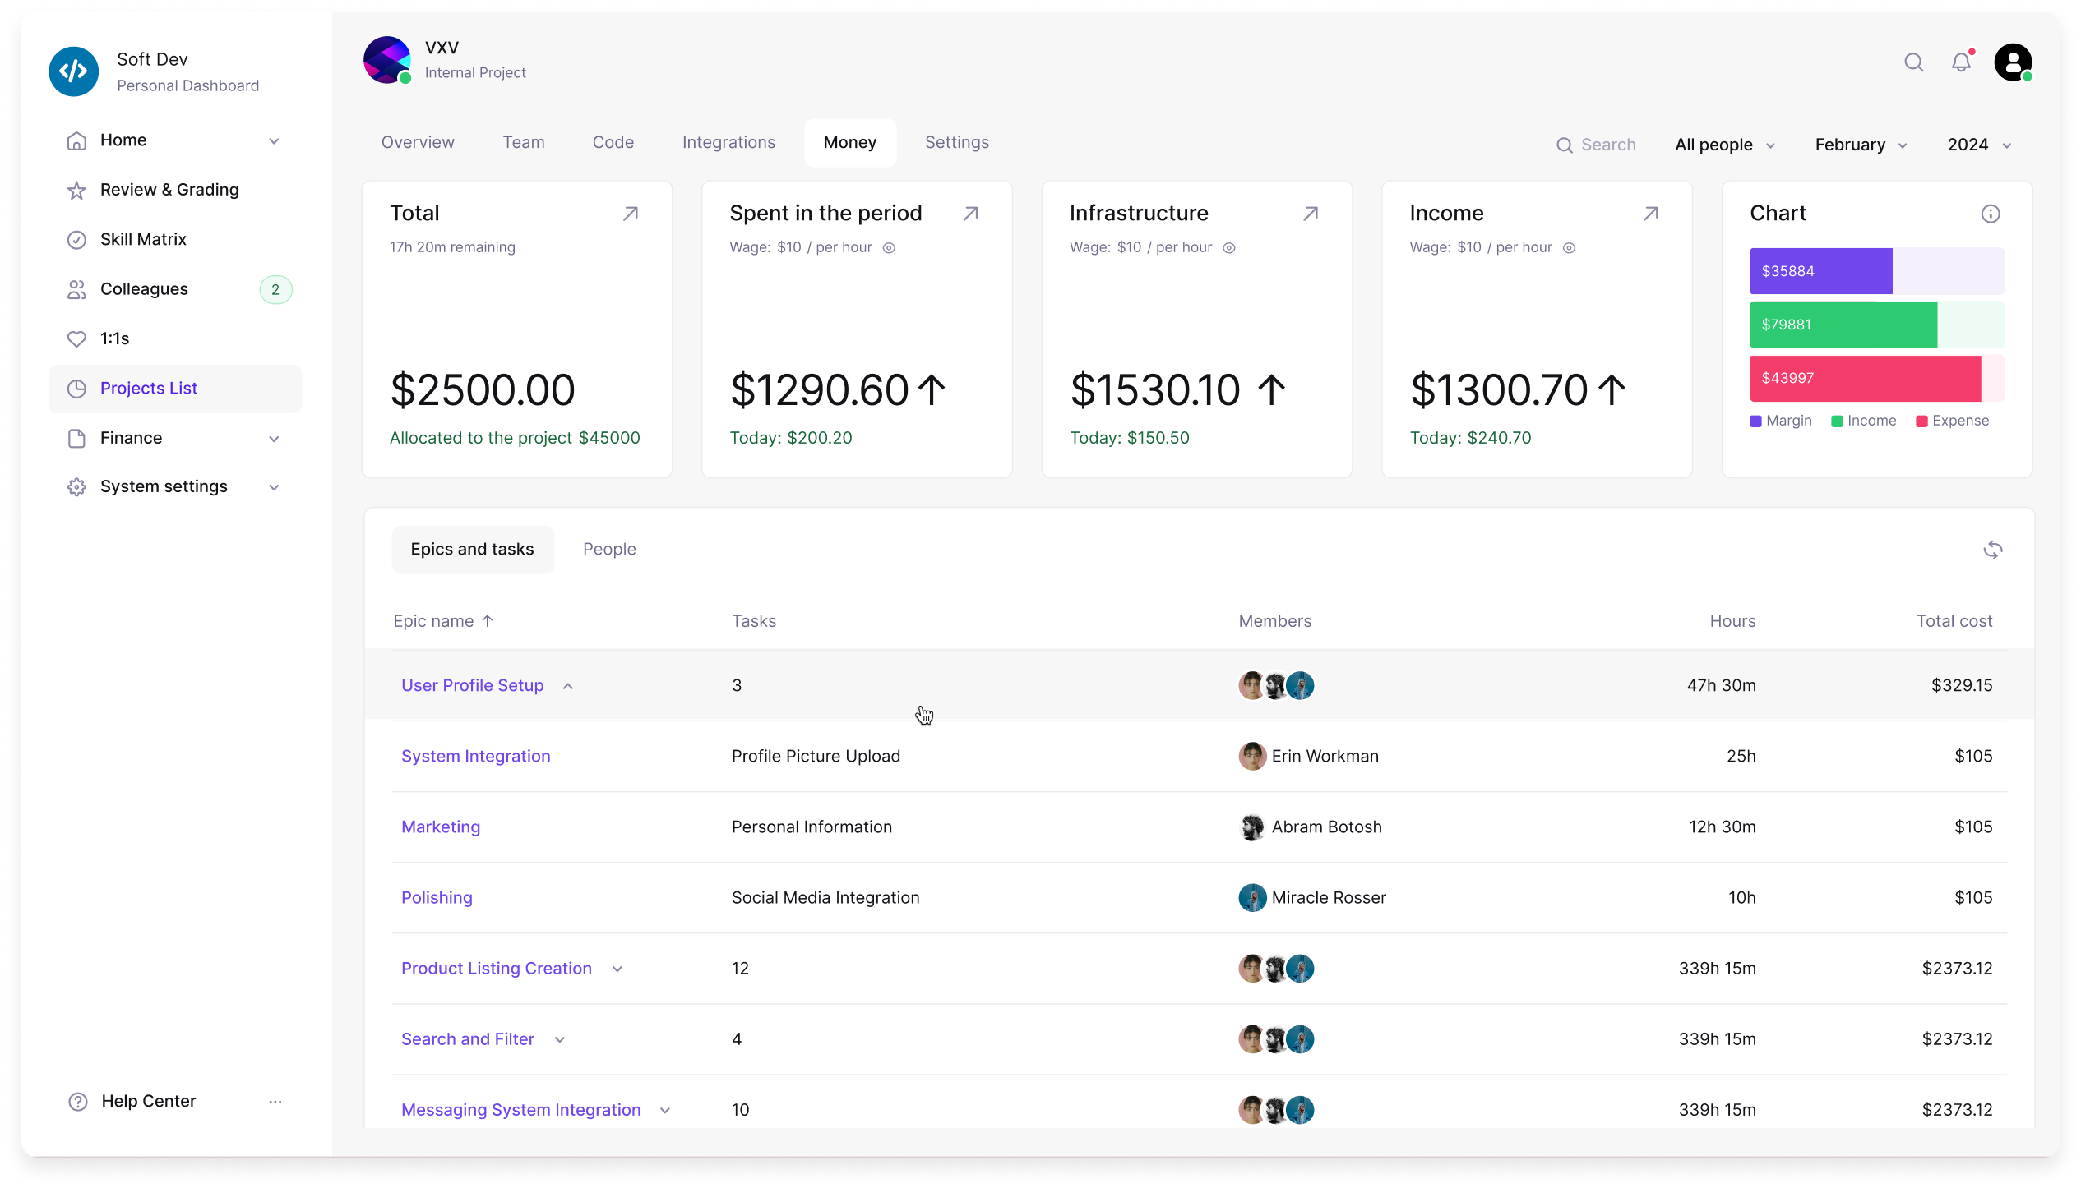Open the All people filter dropdown

click(x=1724, y=145)
